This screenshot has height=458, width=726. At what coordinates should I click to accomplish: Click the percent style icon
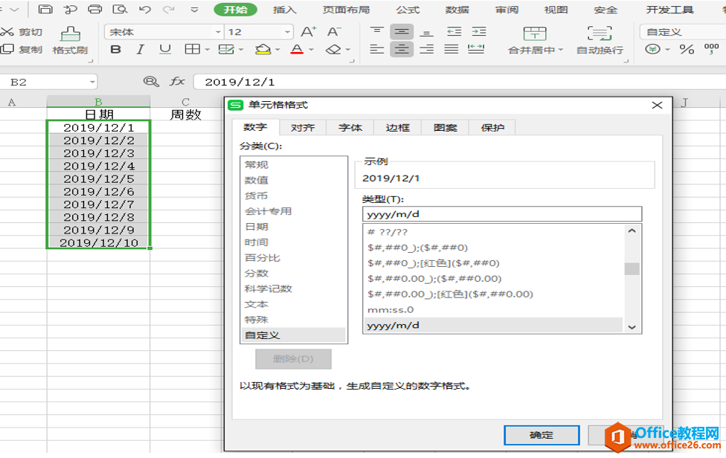687,49
